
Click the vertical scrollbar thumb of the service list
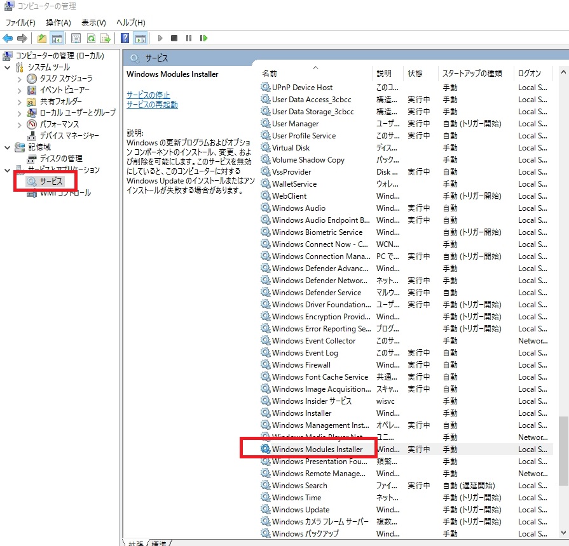click(563, 450)
